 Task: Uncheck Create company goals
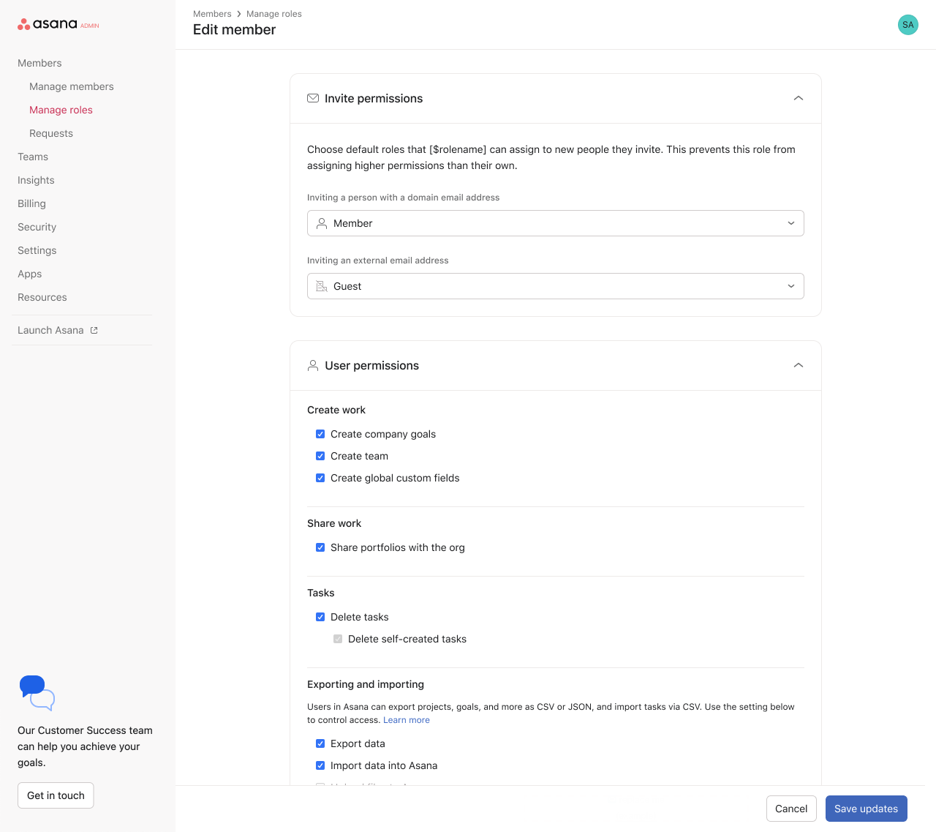320,434
